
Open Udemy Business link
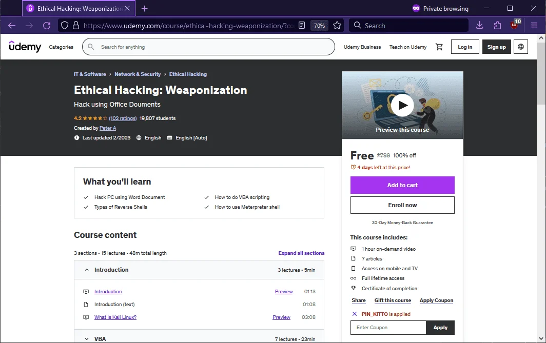pos(362,47)
